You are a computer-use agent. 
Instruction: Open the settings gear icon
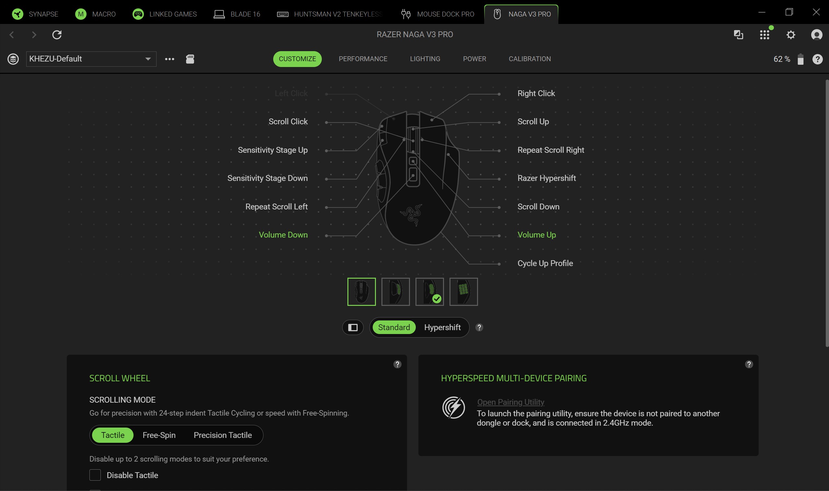[790, 34]
